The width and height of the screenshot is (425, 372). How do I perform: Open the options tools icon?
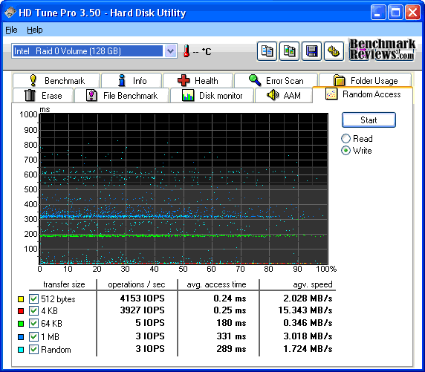pos(334,51)
